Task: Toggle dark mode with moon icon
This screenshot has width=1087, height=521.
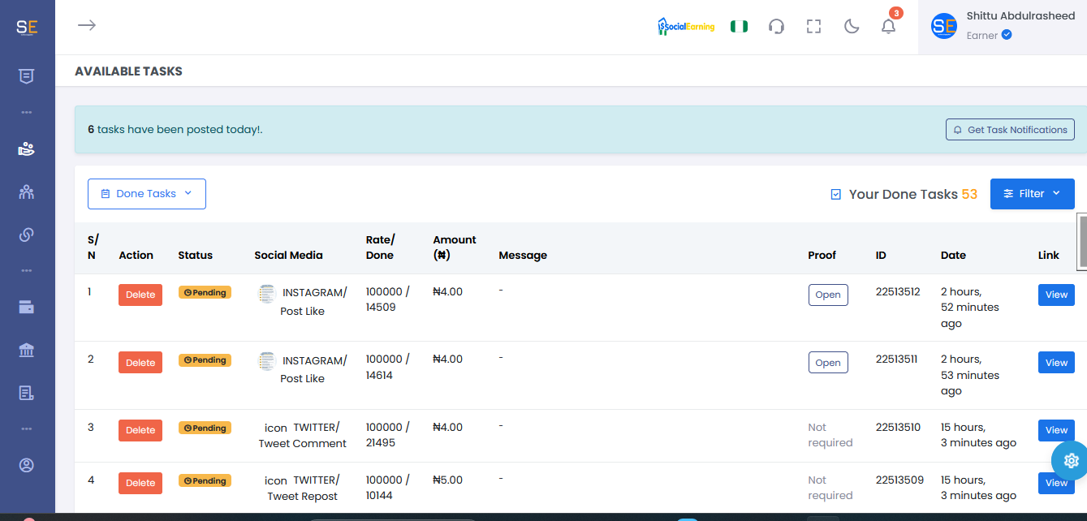Action: [852, 27]
